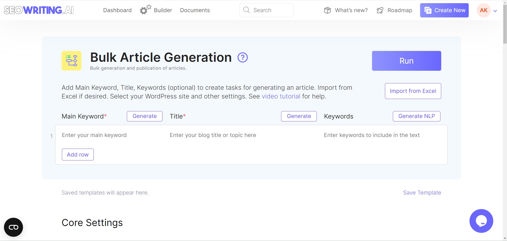Click the black accessibility widget button

[x=13, y=227]
